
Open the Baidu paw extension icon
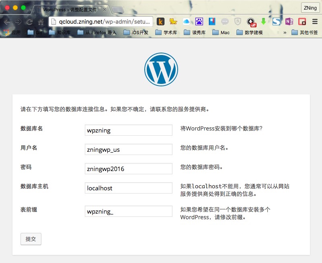[199, 22]
